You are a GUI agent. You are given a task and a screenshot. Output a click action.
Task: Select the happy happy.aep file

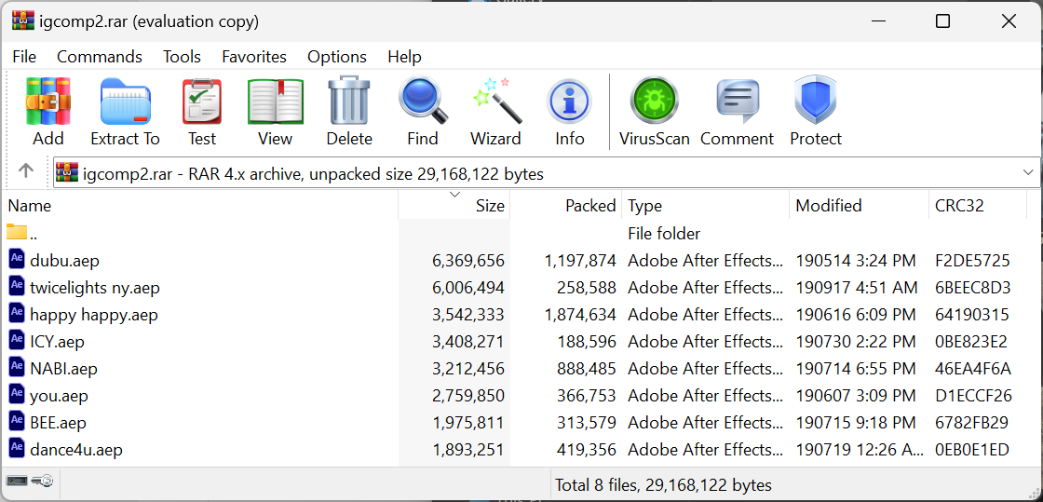coord(94,315)
